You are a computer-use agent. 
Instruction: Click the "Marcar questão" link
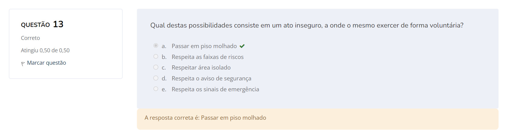(46, 63)
